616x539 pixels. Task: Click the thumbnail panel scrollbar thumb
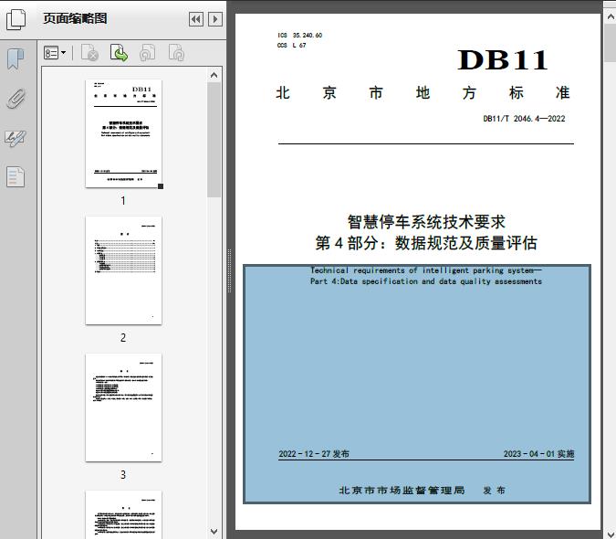point(214,140)
